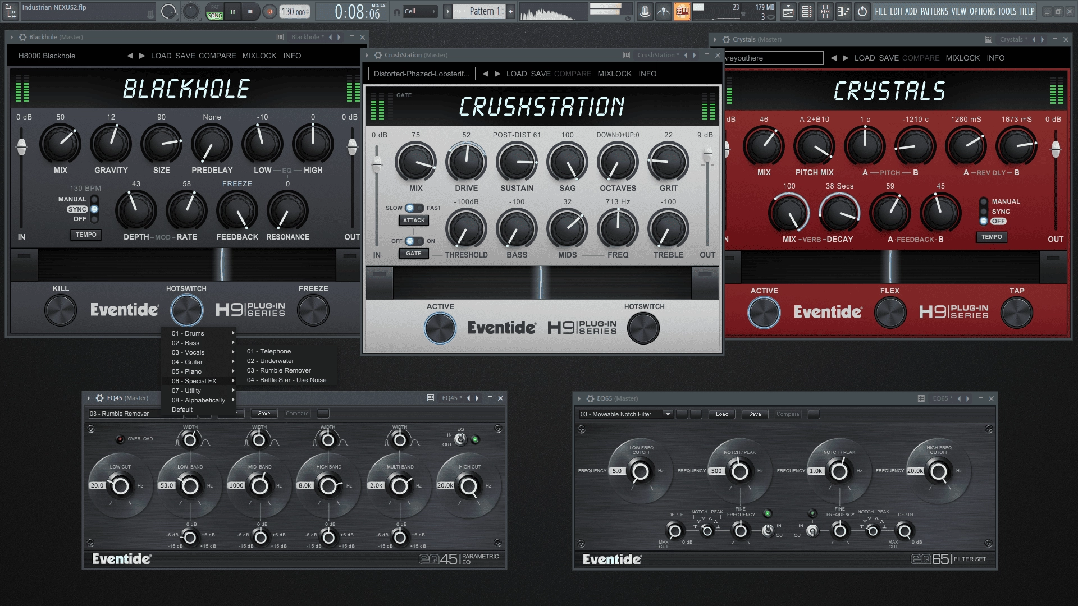Click the CrushStation window preset grid icon
The width and height of the screenshot is (1078, 606).
(627, 55)
